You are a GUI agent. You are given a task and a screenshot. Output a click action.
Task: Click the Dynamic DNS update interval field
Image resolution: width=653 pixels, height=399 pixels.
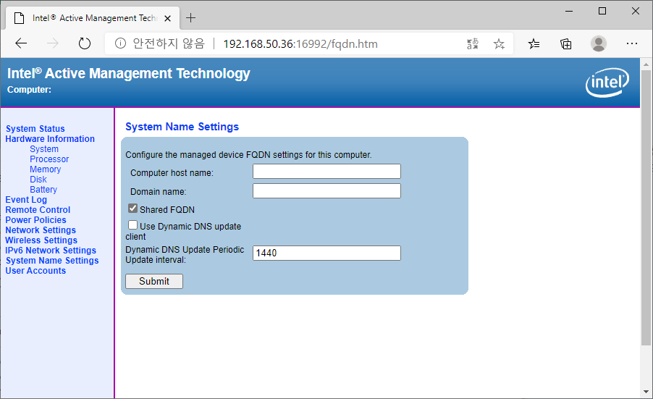tap(326, 253)
